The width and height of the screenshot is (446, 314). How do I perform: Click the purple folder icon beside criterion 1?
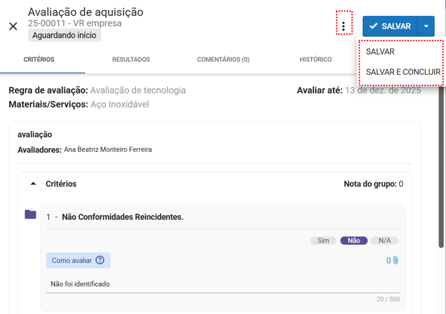point(30,215)
